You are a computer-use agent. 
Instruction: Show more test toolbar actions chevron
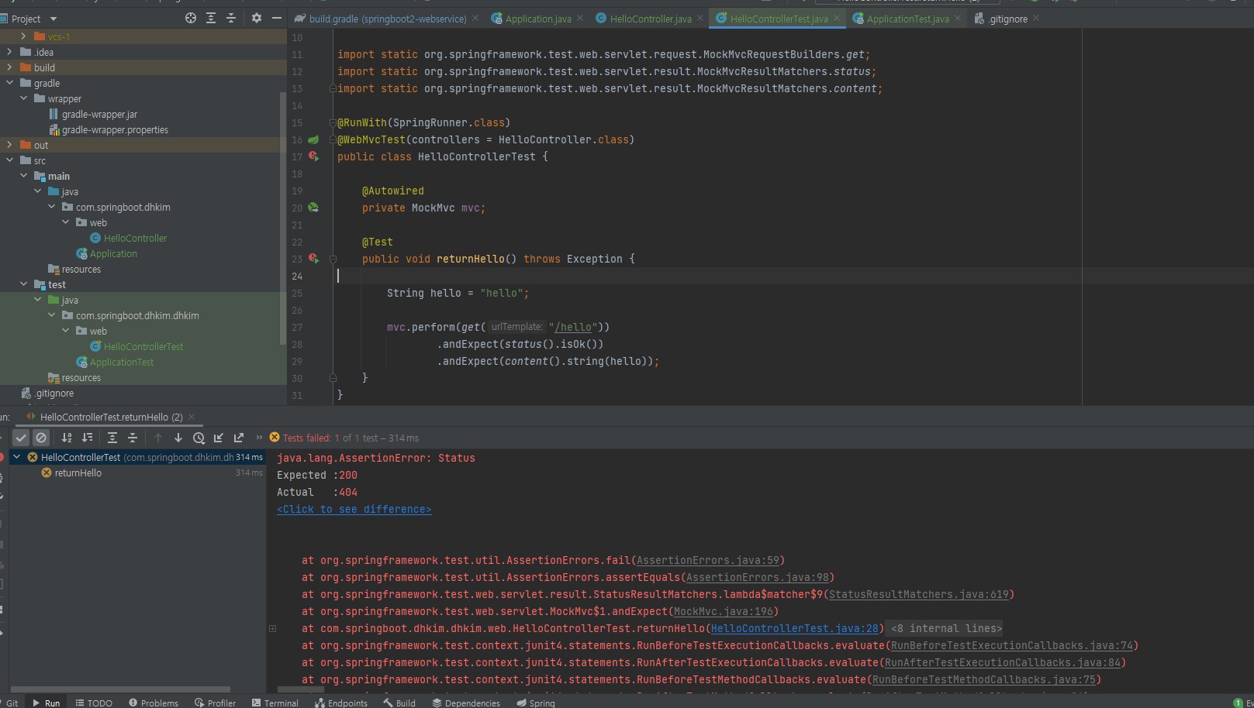[x=259, y=438]
